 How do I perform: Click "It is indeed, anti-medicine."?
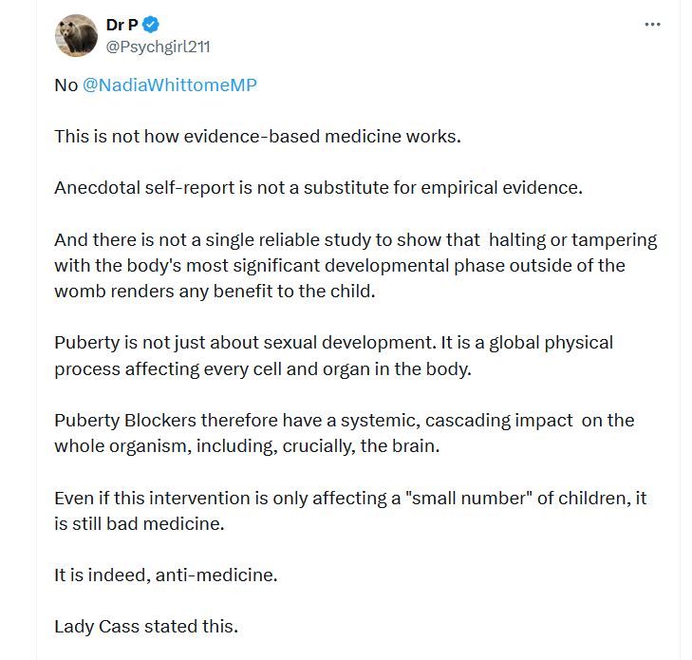(166, 575)
